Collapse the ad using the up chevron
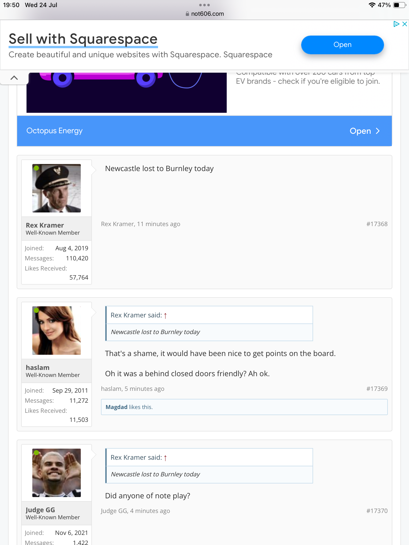Viewport: 409px width, 545px height. point(14,78)
